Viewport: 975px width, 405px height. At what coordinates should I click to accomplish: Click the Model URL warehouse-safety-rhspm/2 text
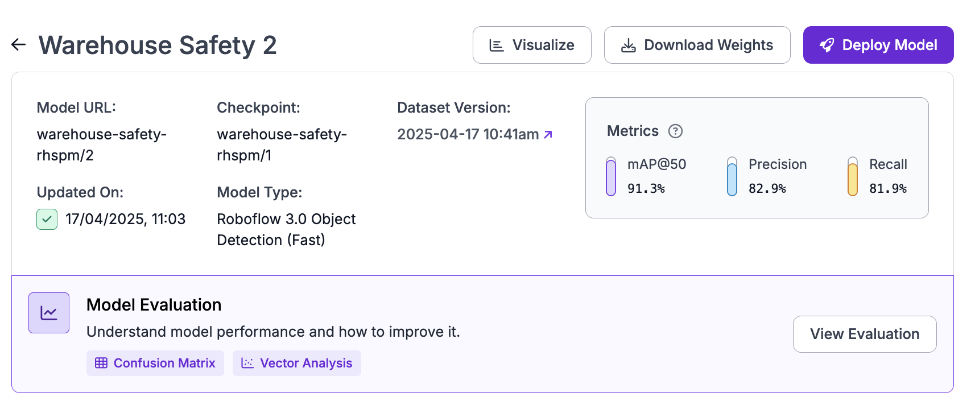[x=101, y=144]
